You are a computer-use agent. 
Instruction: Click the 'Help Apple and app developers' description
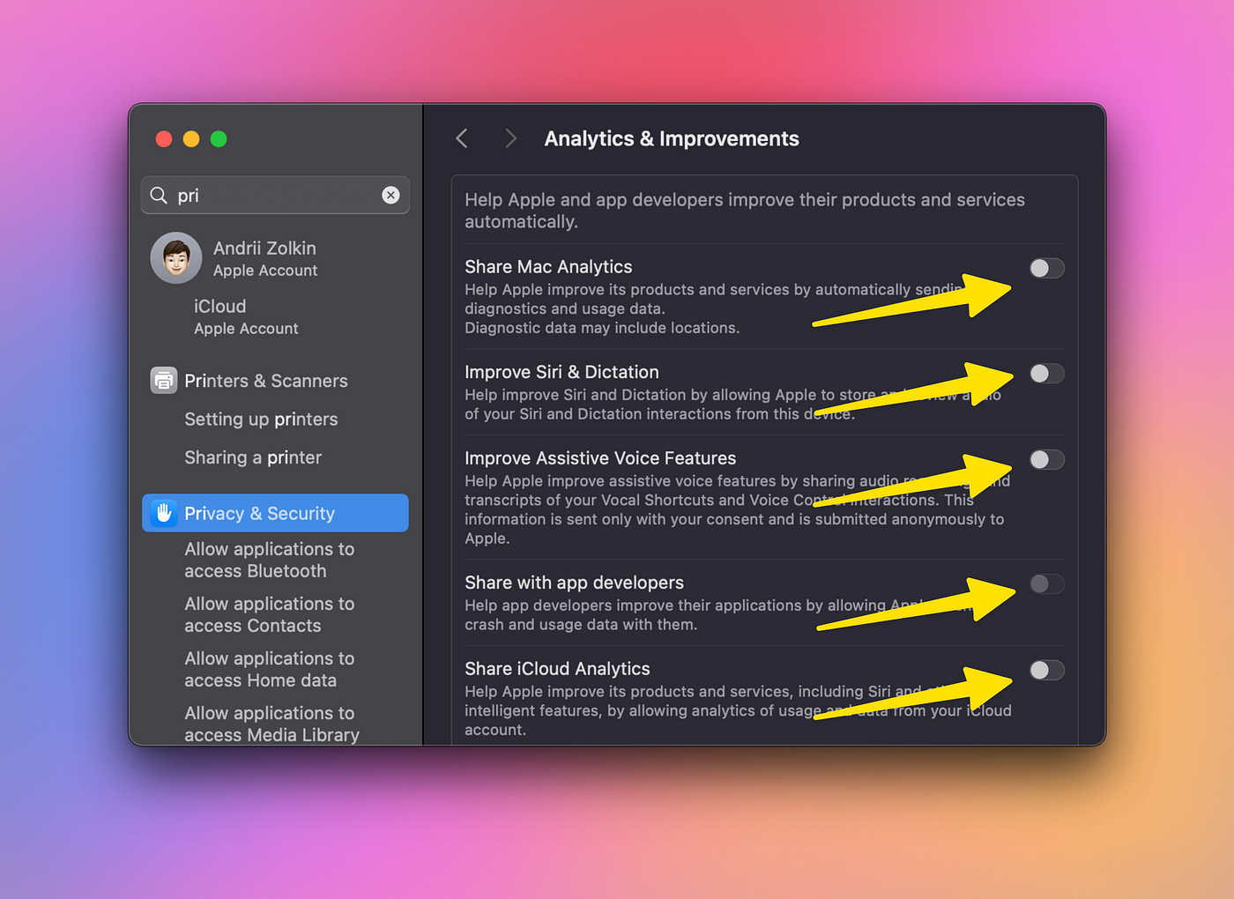click(x=745, y=211)
